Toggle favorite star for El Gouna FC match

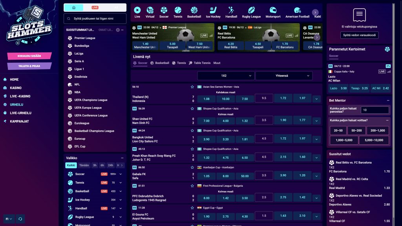[x=192, y=208]
